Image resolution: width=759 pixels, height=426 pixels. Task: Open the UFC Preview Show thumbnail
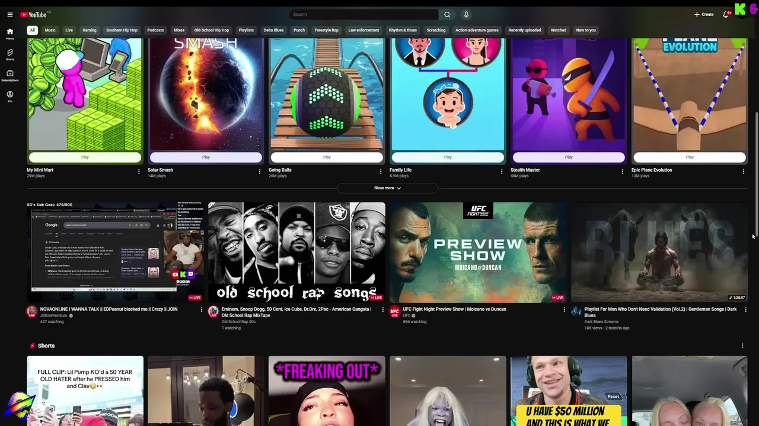click(478, 253)
